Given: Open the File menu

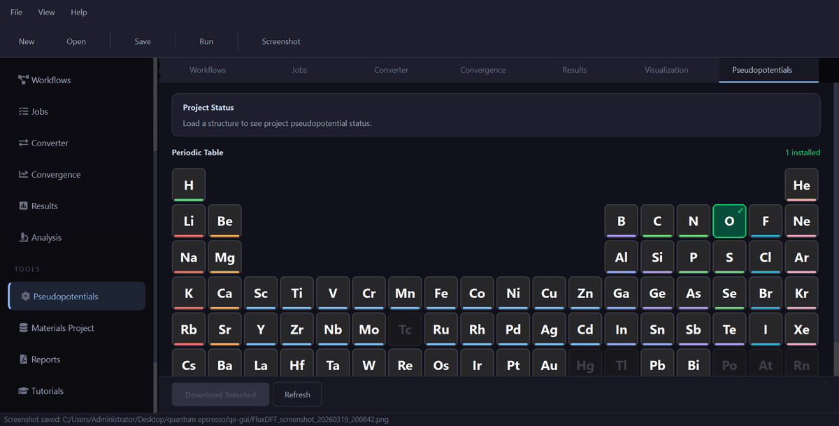Looking at the screenshot, I should 16,13.
